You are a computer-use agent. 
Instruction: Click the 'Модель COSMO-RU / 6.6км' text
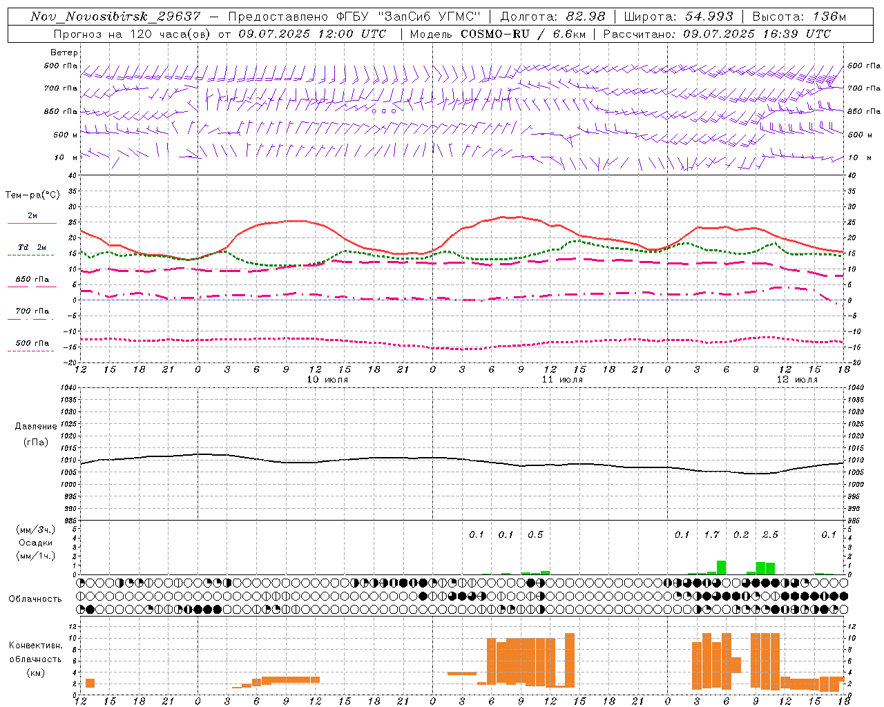click(497, 34)
